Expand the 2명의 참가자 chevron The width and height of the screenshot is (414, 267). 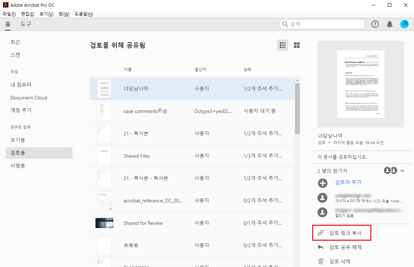click(x=402, y=171)
